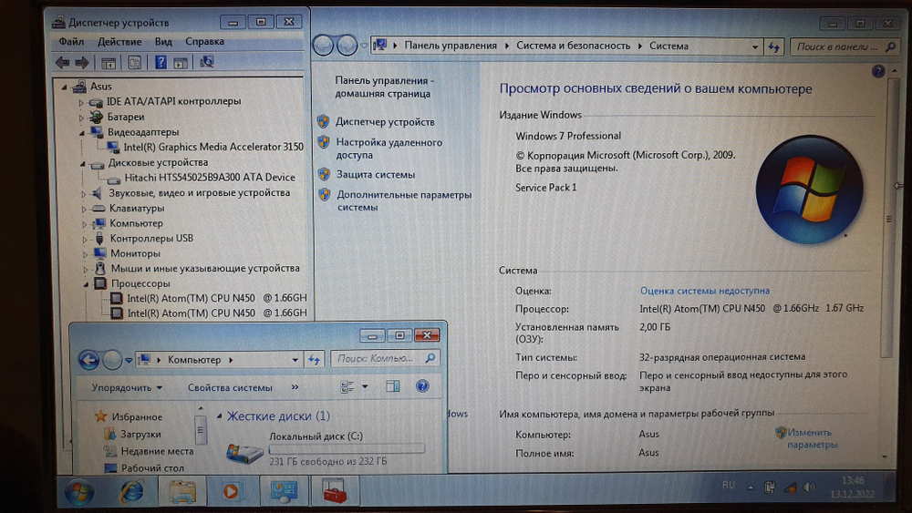Viewport: 912px width, 513px height.
Task: Collapse Процессоры node
Action: [x=86, y=284]
